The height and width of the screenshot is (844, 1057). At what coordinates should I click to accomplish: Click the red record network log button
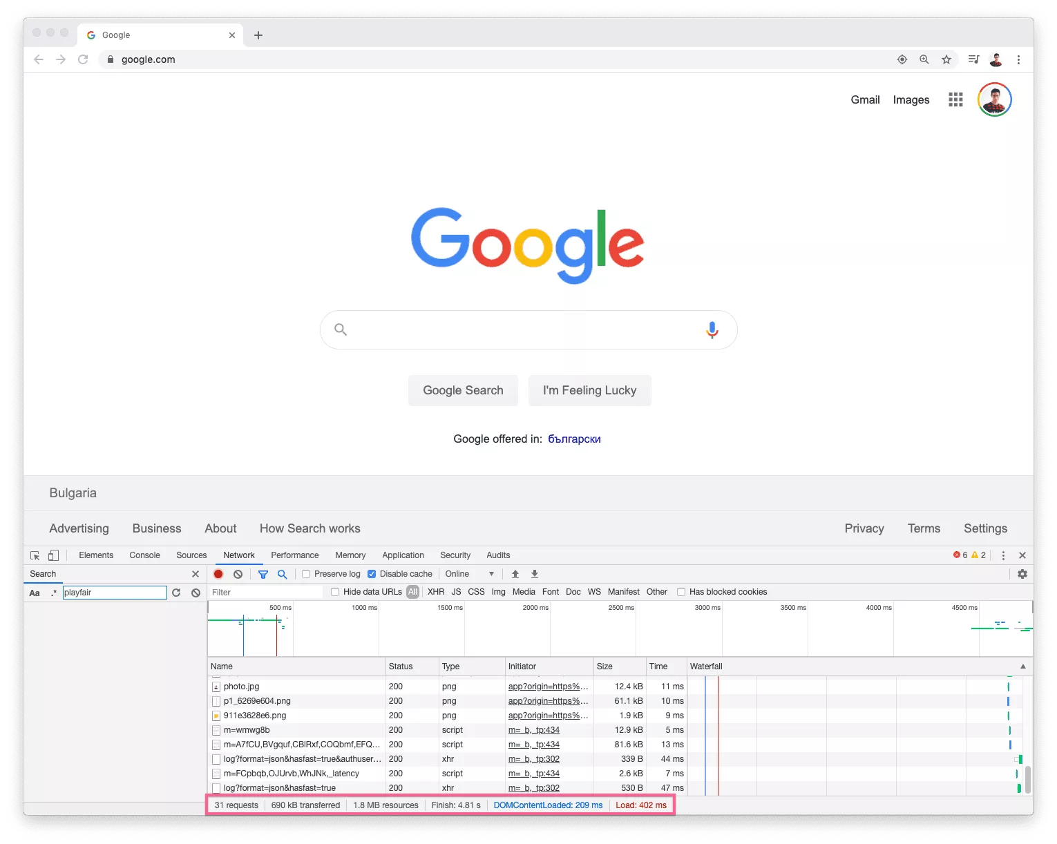[x=218, y=574]
